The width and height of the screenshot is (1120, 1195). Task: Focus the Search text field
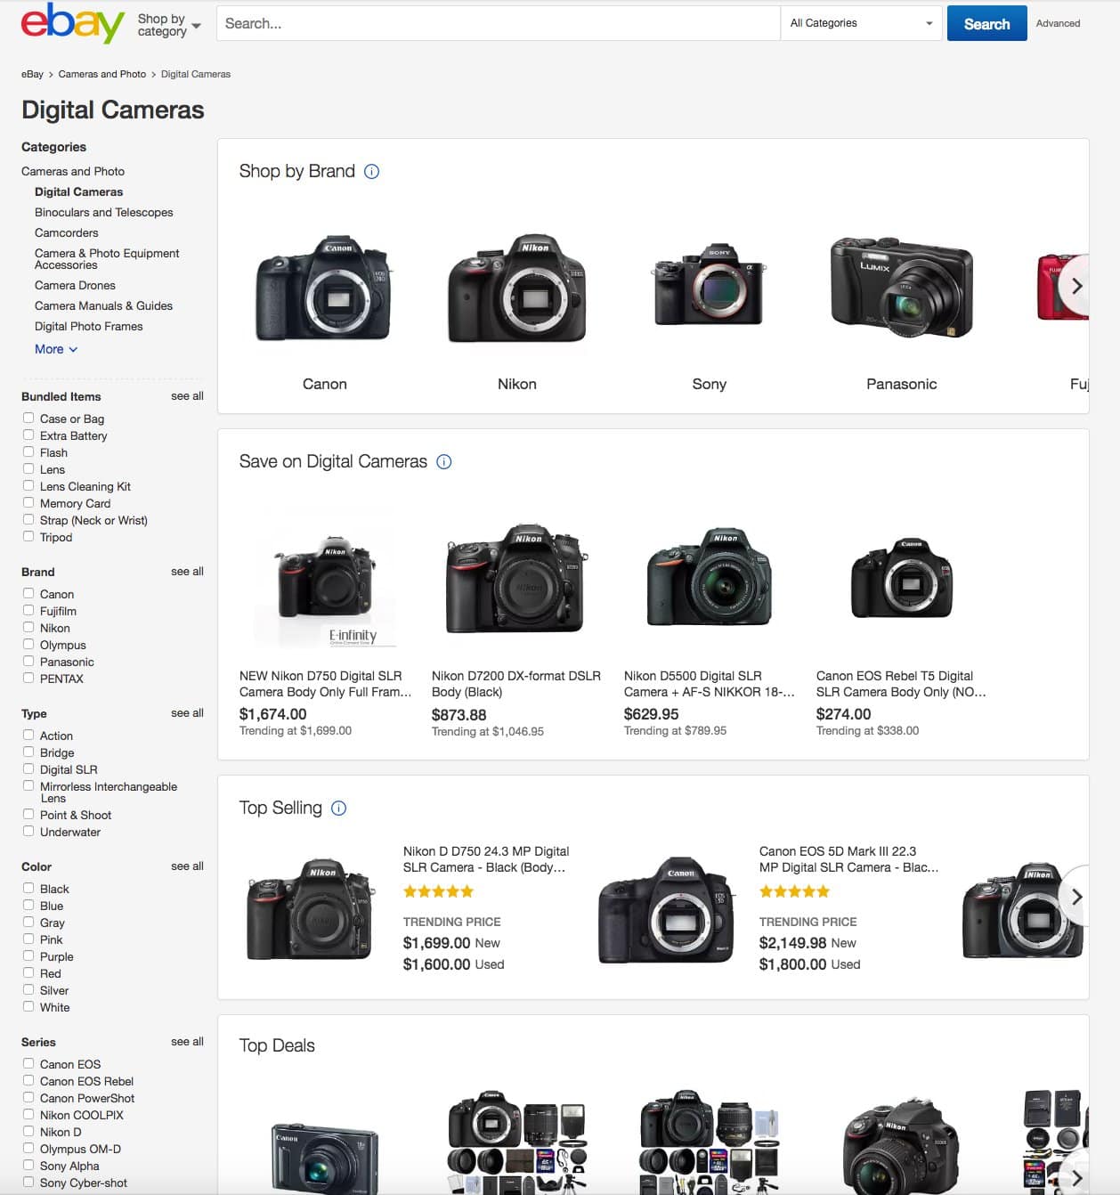click(x=499, y=24)
